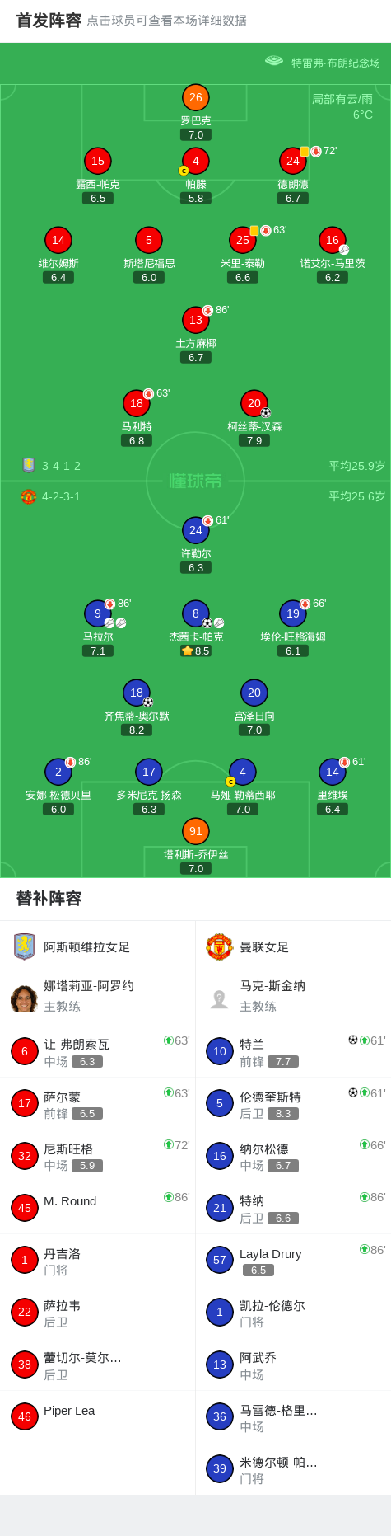
Task: Click the Manchester United crest beside 4-2-3-1
Action: (x=29, y=496)
